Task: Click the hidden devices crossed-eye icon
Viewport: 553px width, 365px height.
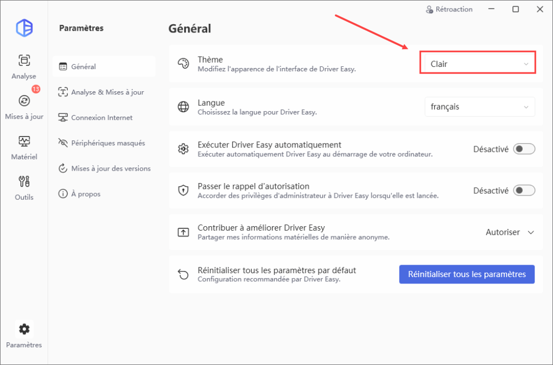Action: coord(63,143)
